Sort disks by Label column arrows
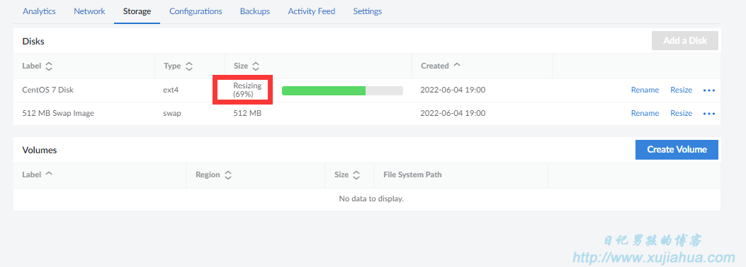 pyautogui.click(x=48, y=66)
